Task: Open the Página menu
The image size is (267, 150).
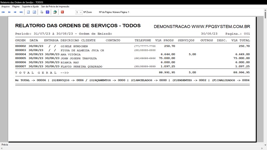Action: tap(16, 6)
